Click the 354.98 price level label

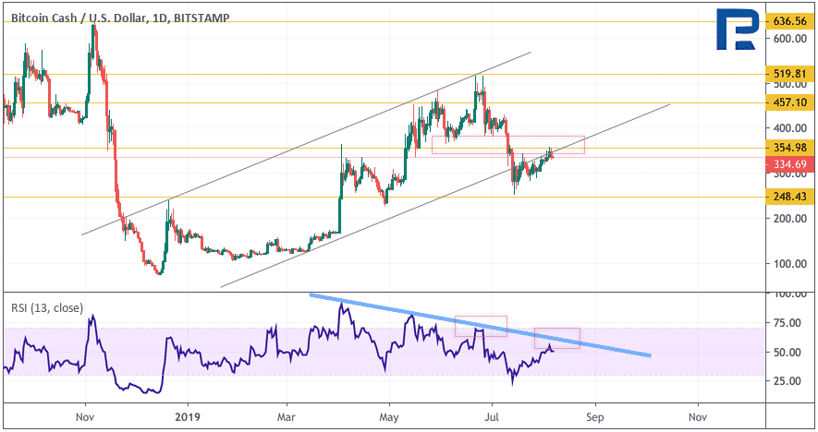point(790,148)
